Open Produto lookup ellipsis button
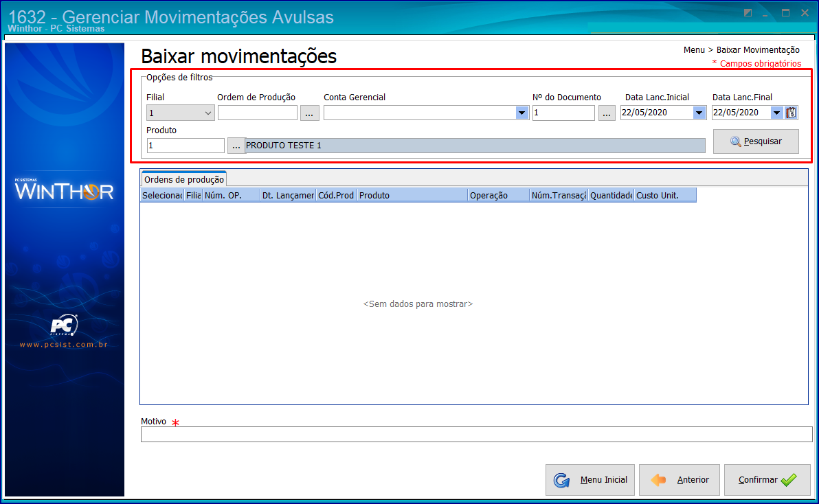The image size is (819, 504). pyautogui.click(x=236, y=146)
